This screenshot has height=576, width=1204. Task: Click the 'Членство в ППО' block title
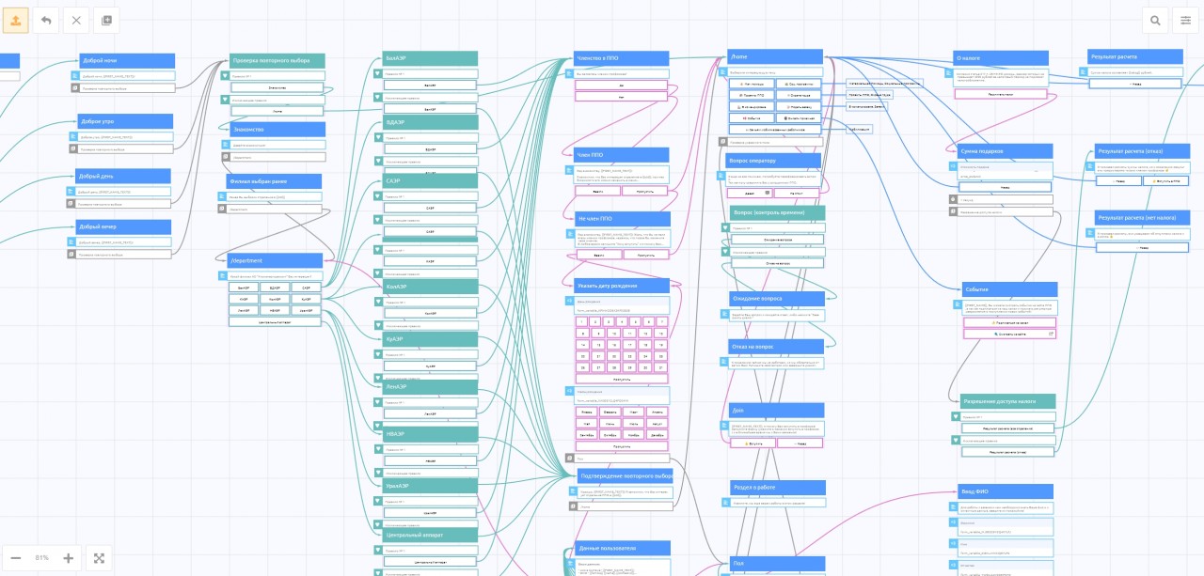point(621,58)
